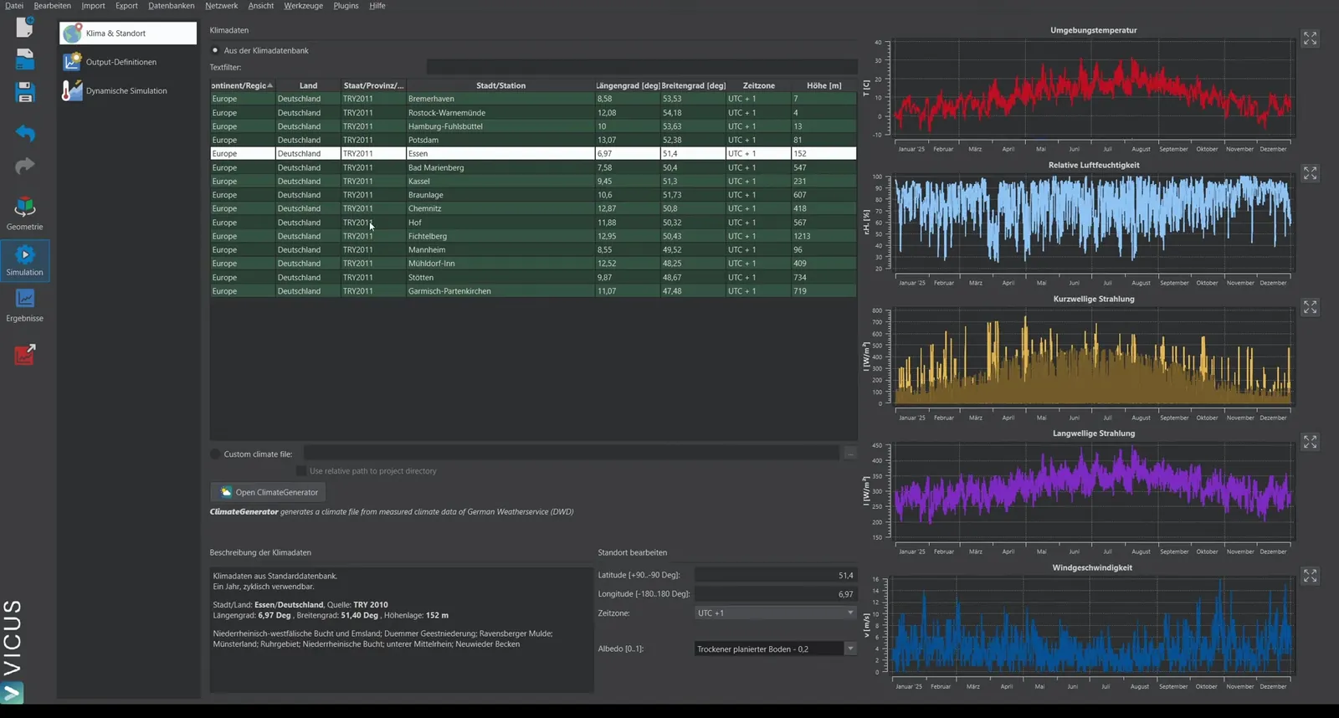1339x718 pixels.
Task: Open the Hilfe menu
Action: 377,6
